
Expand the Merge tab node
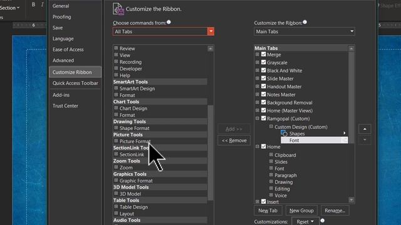(x=258, y=54)
